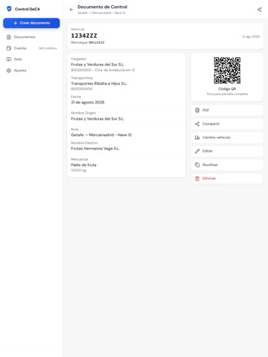Click the Reutilizar button

[227, 165]
